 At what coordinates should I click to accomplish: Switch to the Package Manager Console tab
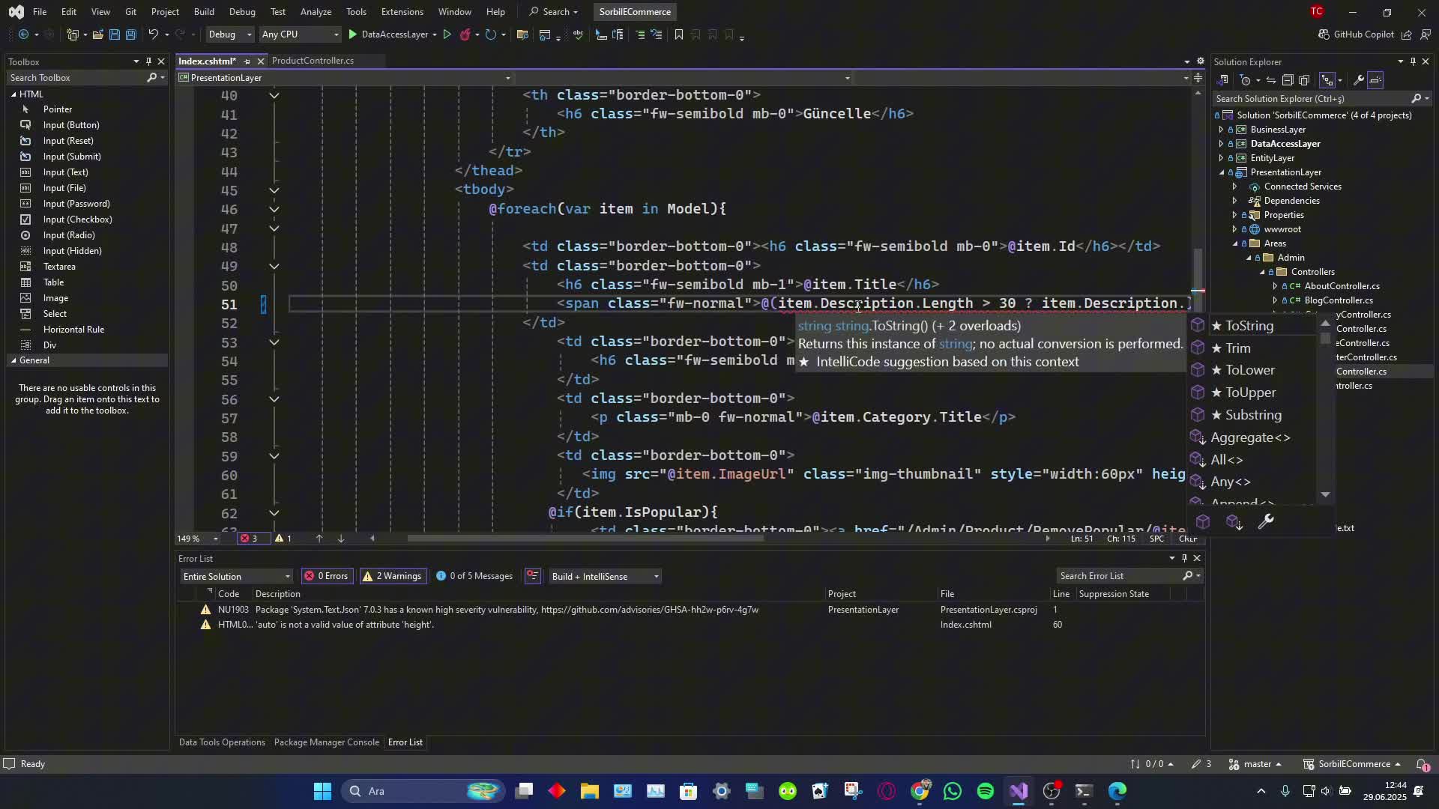tap(327, 742)
